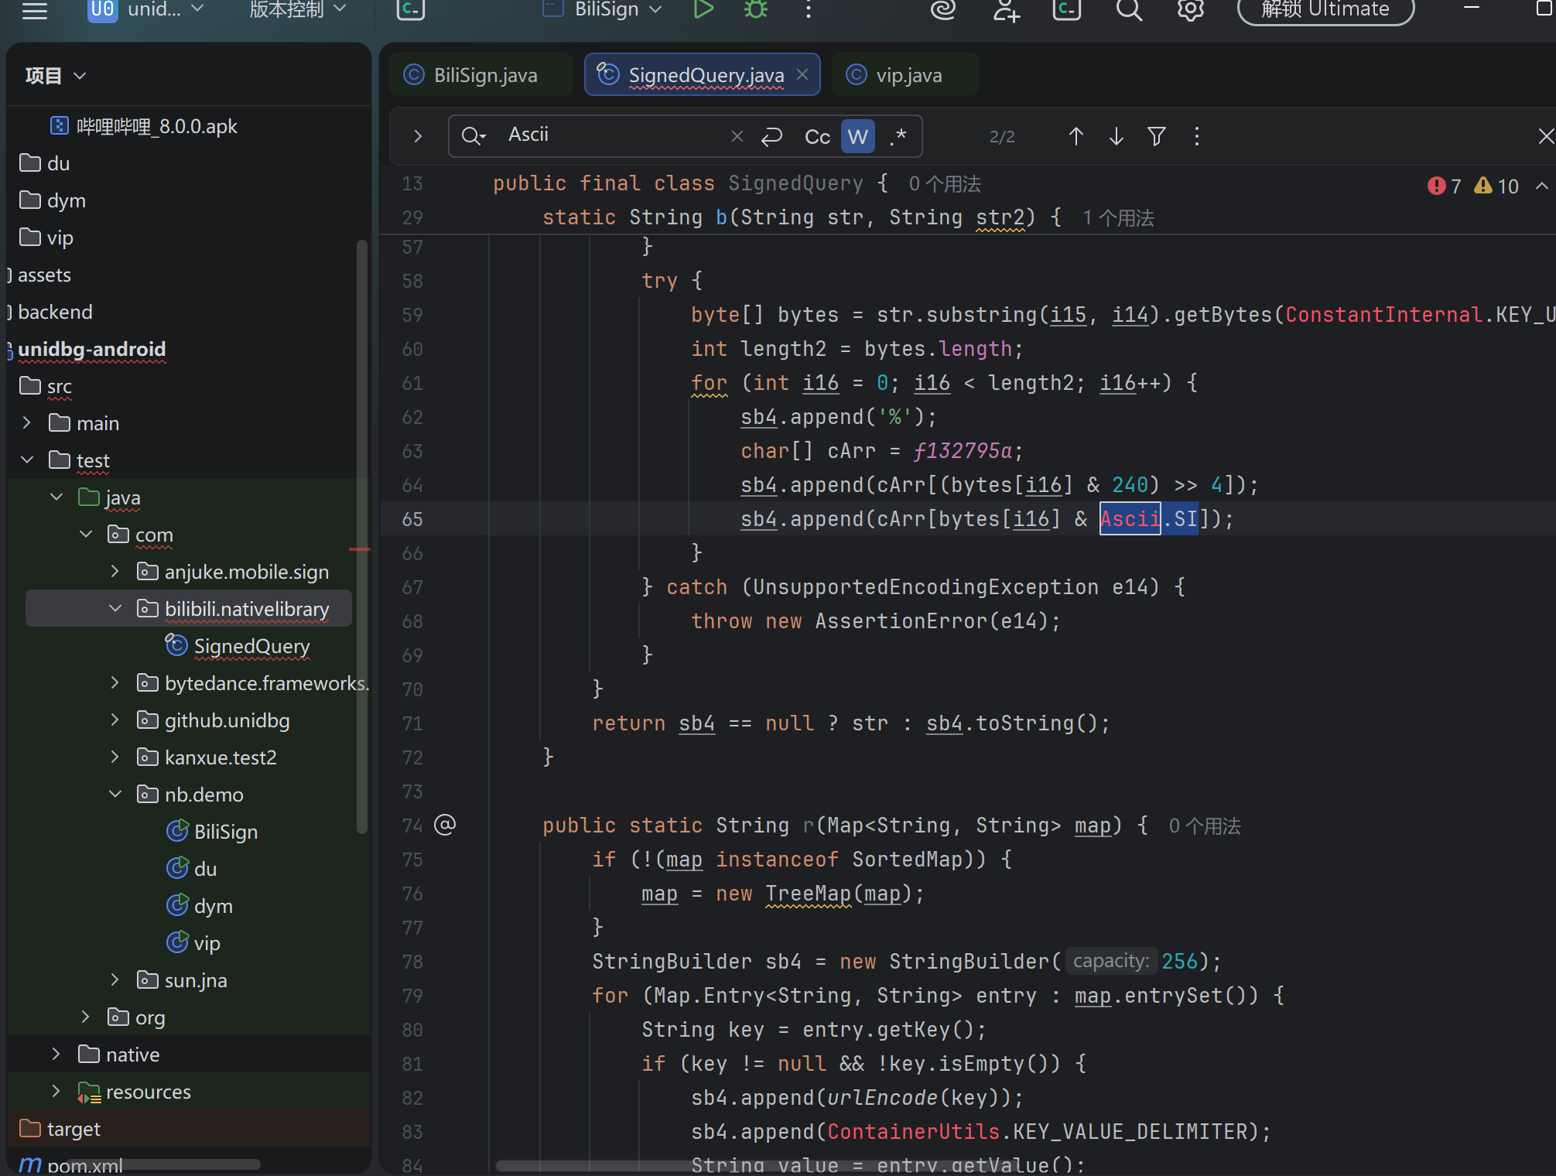Open IDE settings gear
1556x1176 pixels.
point(1191,9)
